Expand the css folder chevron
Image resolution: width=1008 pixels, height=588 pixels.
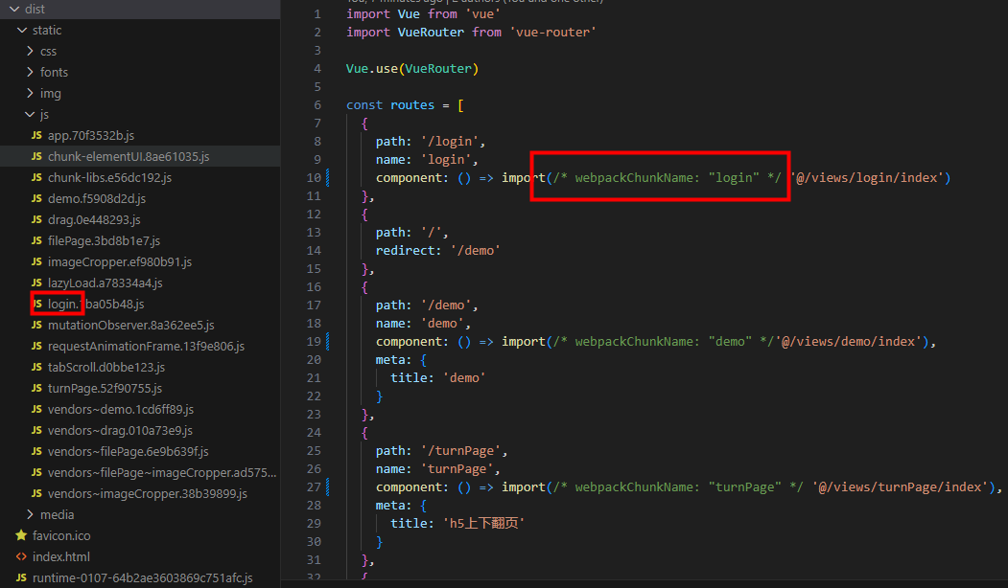(30, 51)
